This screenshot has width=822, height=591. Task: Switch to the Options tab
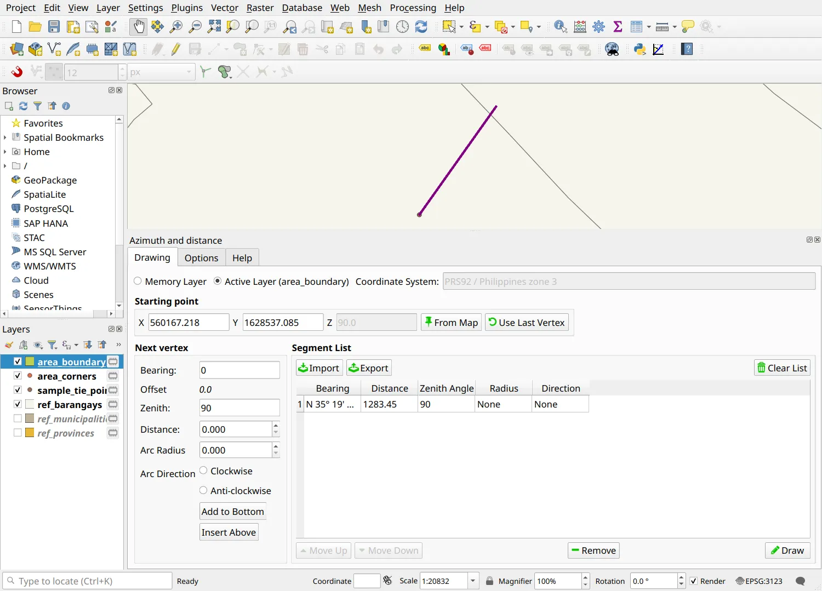tap(201, 258)
